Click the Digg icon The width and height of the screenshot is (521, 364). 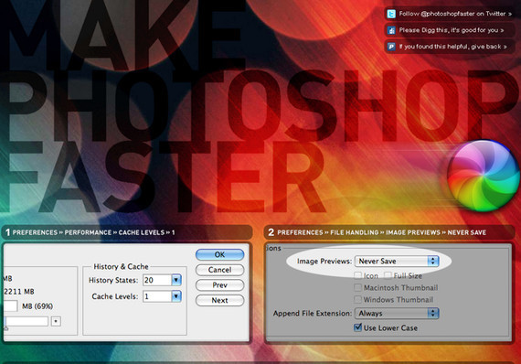click(x=391, y=30)
